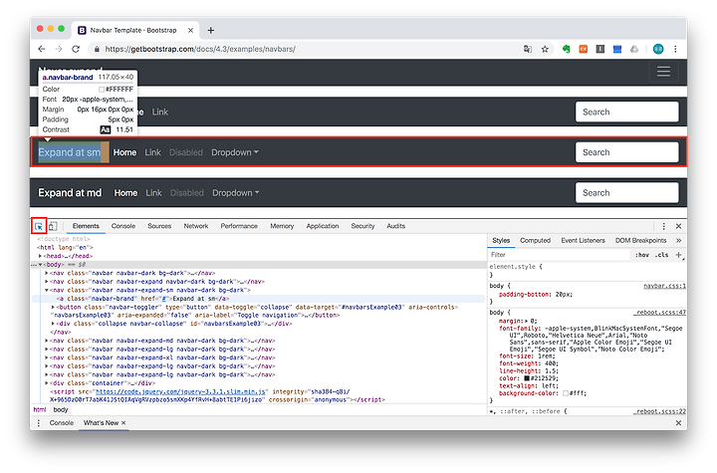Select the Event Listeners tab
Screen dimensions: 717x473
583,240
